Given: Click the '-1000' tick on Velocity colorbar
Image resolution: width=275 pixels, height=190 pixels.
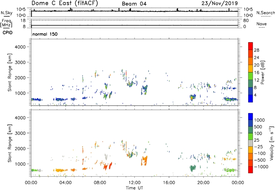Looking at the screenshot, I should (261, 167).
